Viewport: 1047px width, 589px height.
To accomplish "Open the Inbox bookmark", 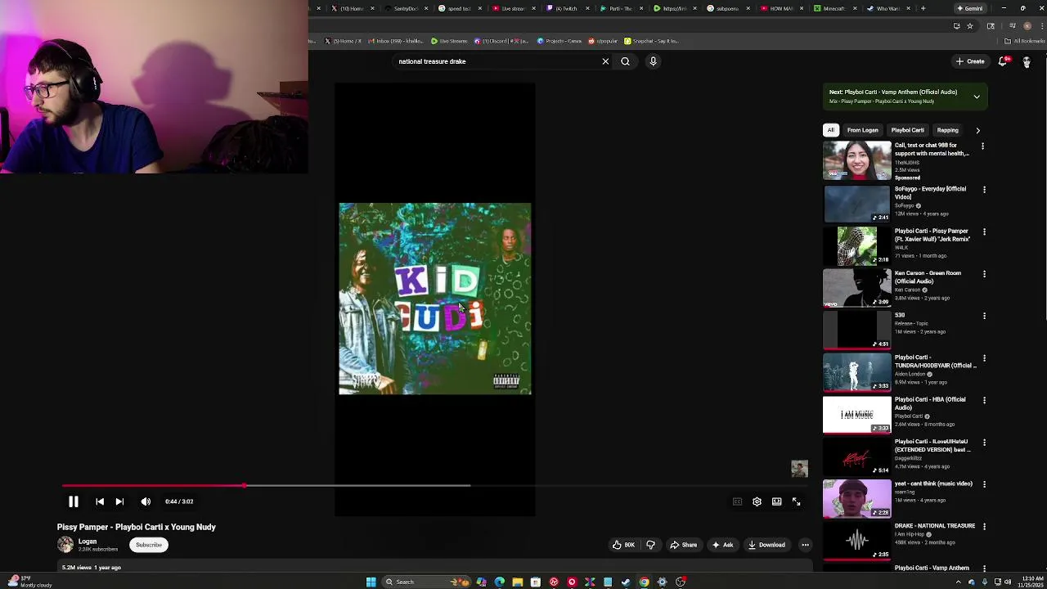I will [x=396, y=41].
